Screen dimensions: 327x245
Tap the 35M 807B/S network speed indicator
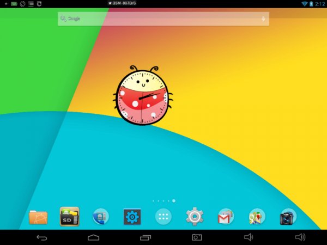122,3
